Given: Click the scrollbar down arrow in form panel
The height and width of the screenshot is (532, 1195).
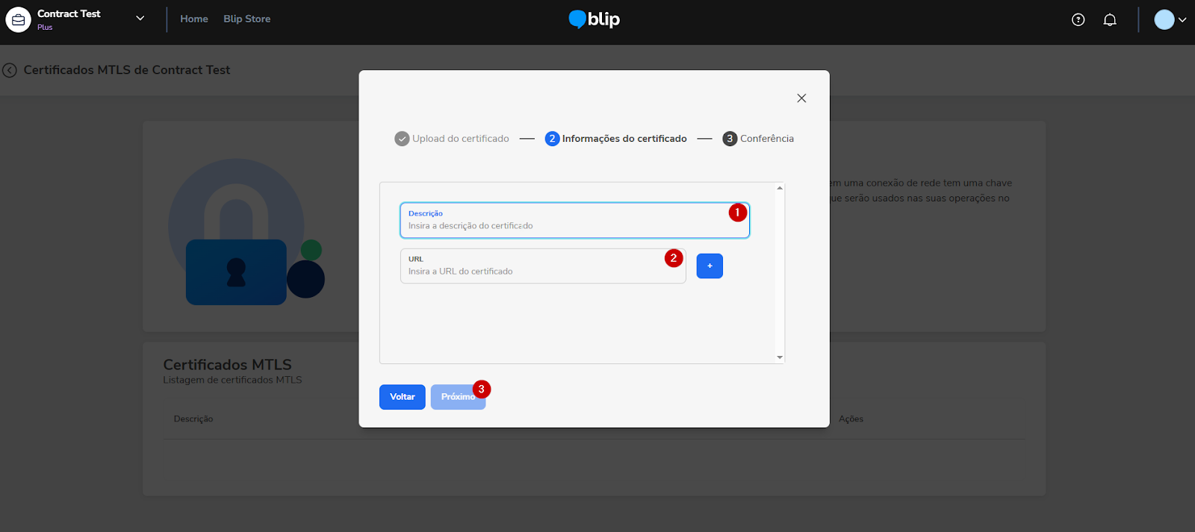Looking at the screenshot, I should (780, 357).
